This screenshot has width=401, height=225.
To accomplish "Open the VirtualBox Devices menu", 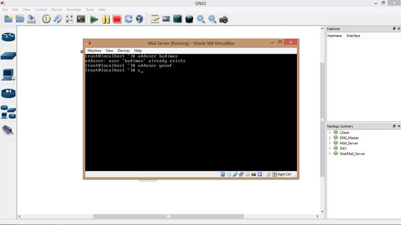I will pyautogui.click(x=123, y=51).
